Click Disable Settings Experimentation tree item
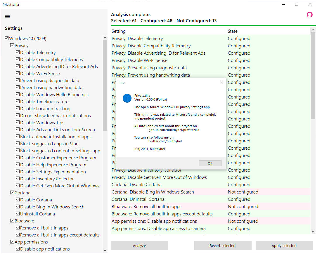Viewport: 317px width, 254px height. click(53, 172)
